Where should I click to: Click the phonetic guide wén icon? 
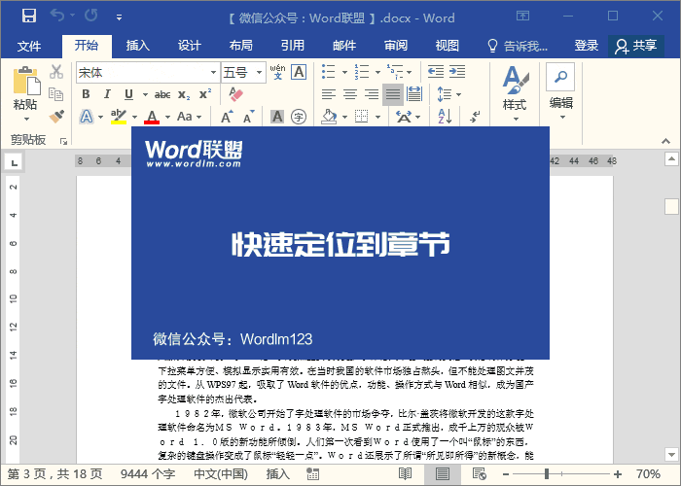[277, 72]
